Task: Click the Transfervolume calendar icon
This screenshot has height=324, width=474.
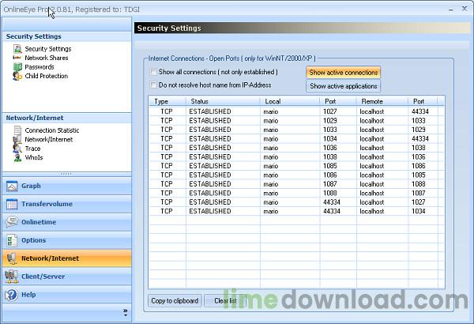Action: pyautogui.click(x=12, y=204)
